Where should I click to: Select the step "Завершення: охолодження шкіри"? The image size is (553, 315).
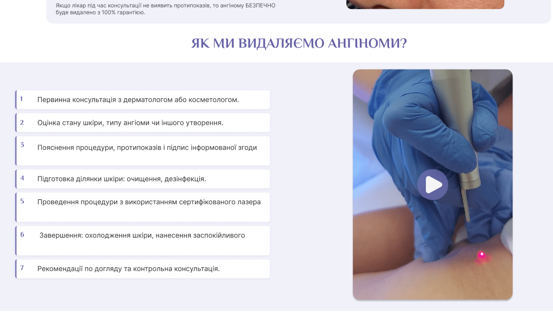142,236
